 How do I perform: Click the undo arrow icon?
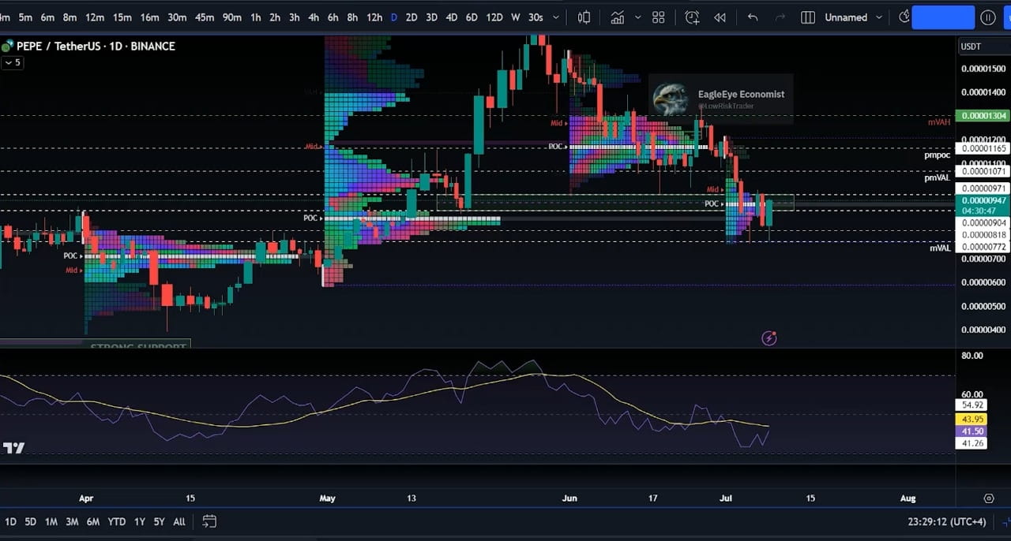tap(752, 17)
